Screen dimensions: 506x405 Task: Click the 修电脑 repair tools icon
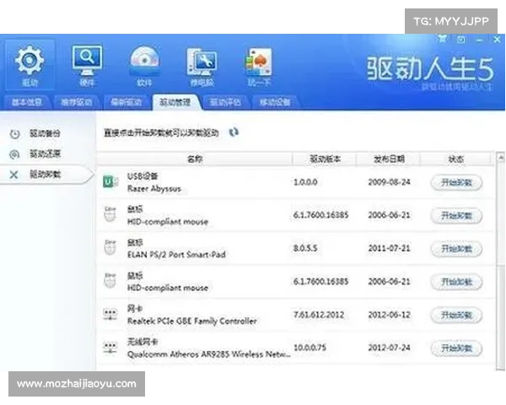(202, 64)
